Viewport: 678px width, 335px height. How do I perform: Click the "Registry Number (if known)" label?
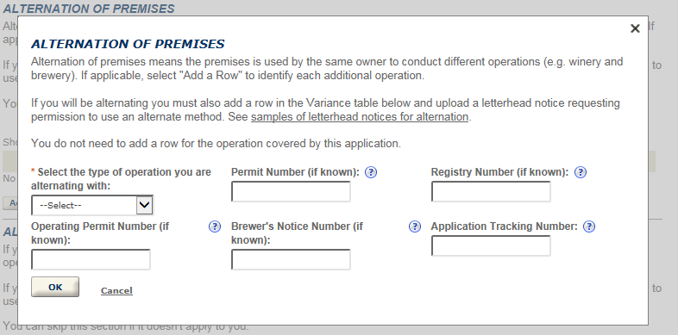499,172
